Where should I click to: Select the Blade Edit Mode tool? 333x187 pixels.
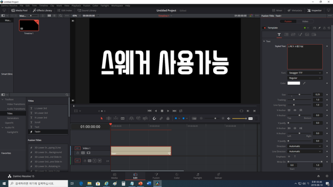pyautogui.click(x=122, y=118)
